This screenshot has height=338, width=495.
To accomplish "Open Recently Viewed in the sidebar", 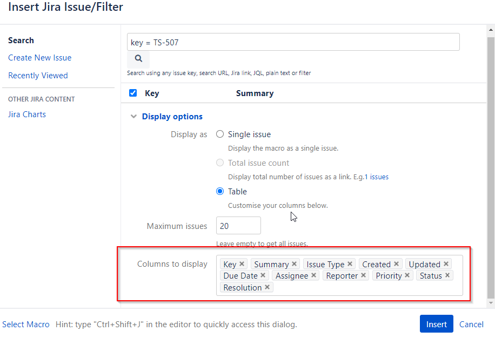I will pos(38,75).
